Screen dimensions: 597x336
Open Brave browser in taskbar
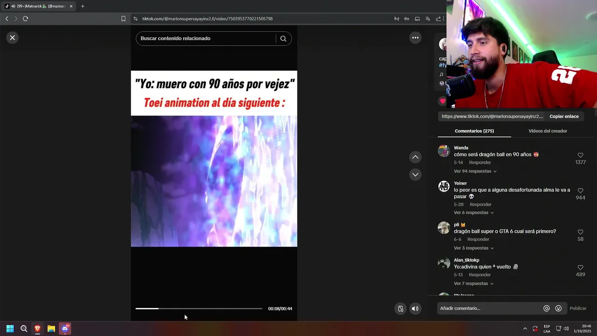(37, 329)
